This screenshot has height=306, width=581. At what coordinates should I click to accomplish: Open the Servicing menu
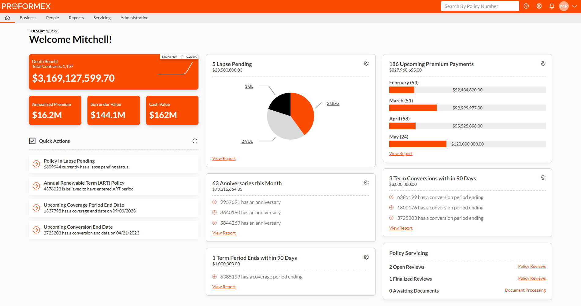click(x=102, y=18)
